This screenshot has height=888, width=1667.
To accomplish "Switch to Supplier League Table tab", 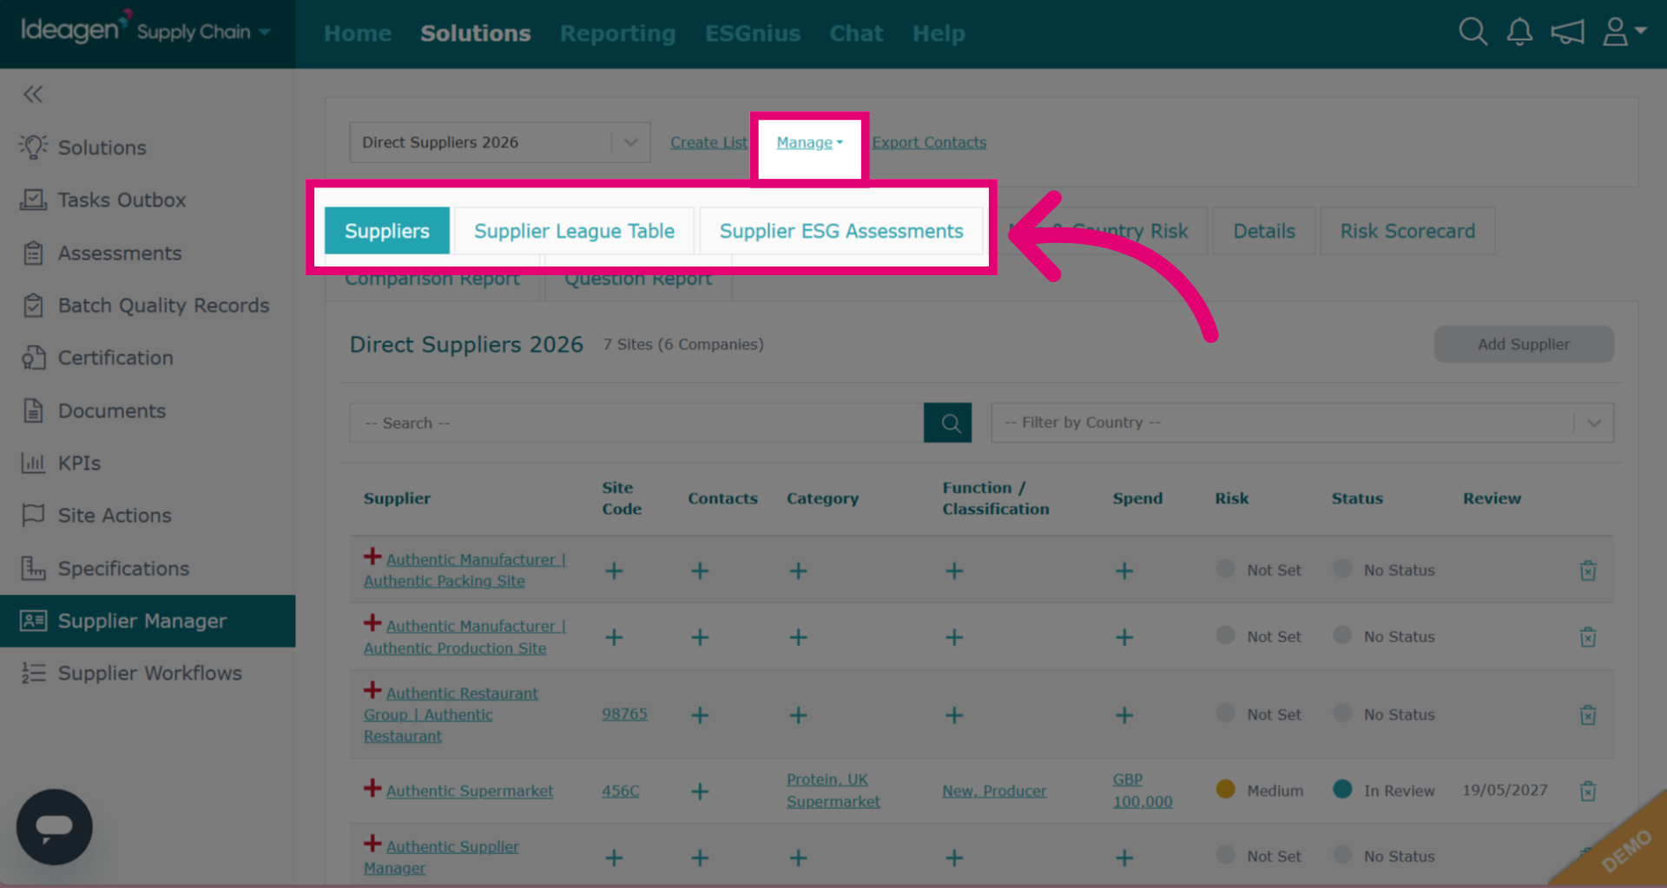I will (574, 231).
